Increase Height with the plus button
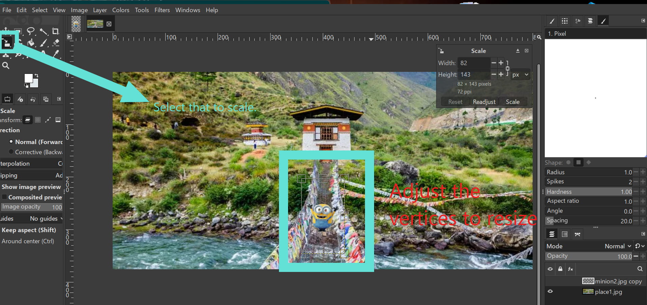Viewport: 647px width, 305px height. [501, 74]
